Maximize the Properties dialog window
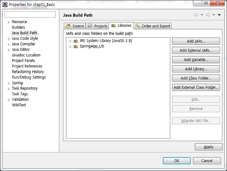The width and height of the screenshot is (227, 171). click(206, 3)
